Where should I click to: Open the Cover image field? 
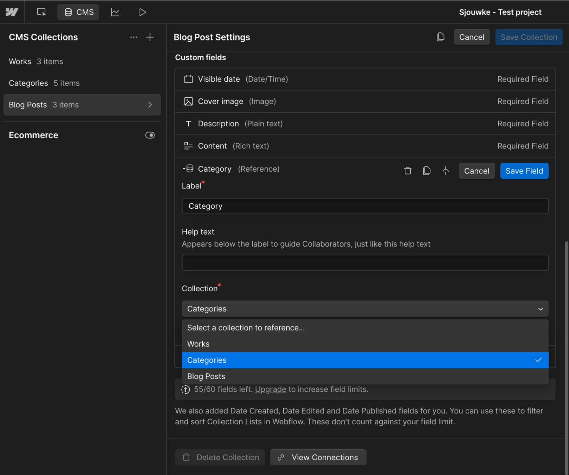click(365, 102)
